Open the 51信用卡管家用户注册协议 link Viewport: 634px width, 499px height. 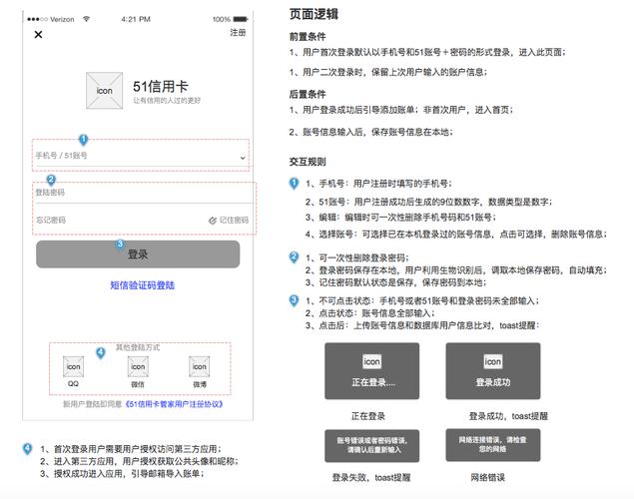[x=174, y=404]
